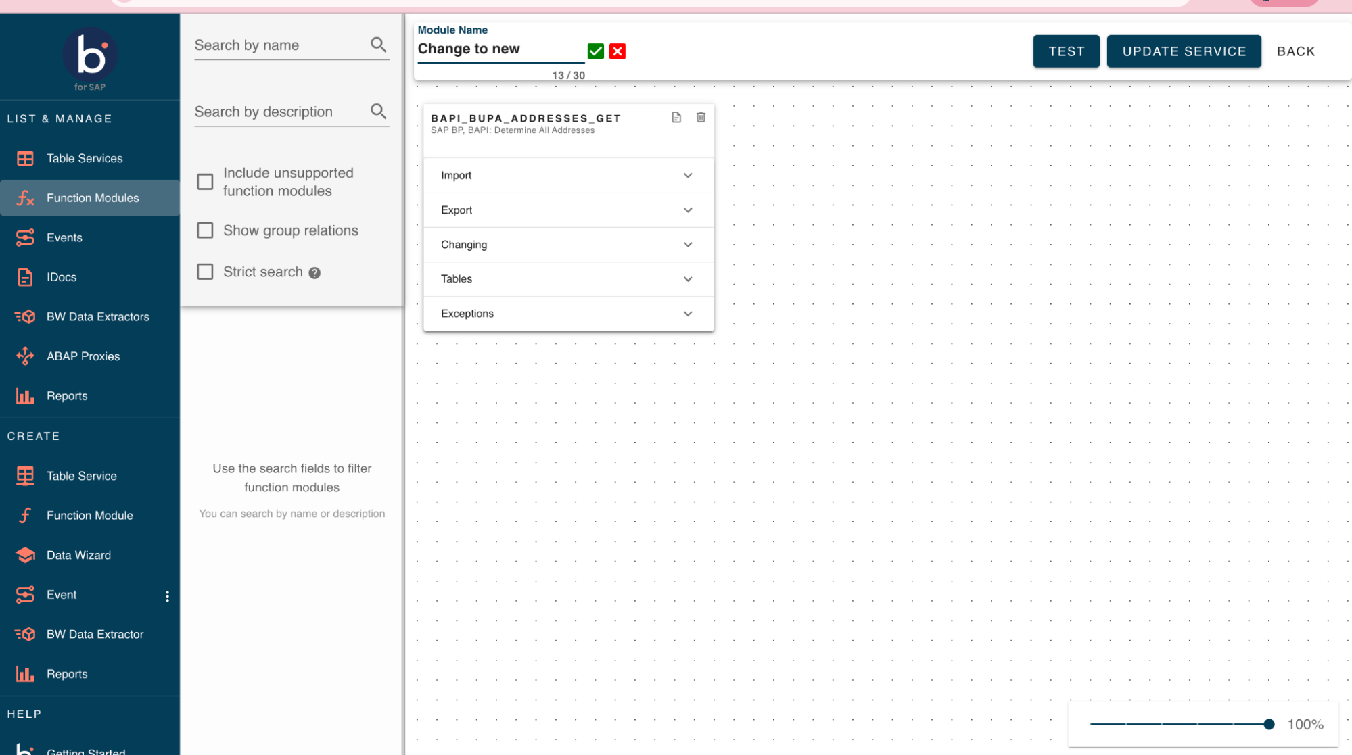Click the b for SAP logo
Image resolution: width=1352 pixels, height=755 pixels.
point(90,59)
